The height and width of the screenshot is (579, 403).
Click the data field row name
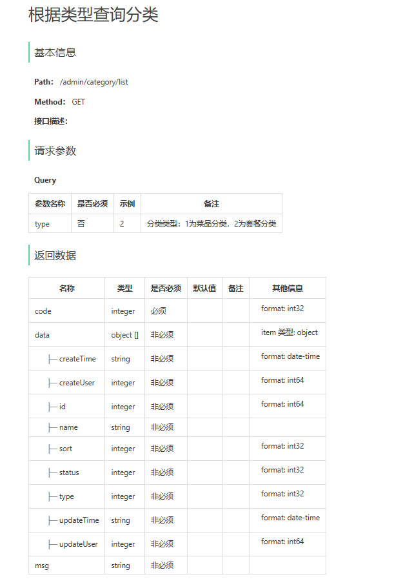pos(42,334)
